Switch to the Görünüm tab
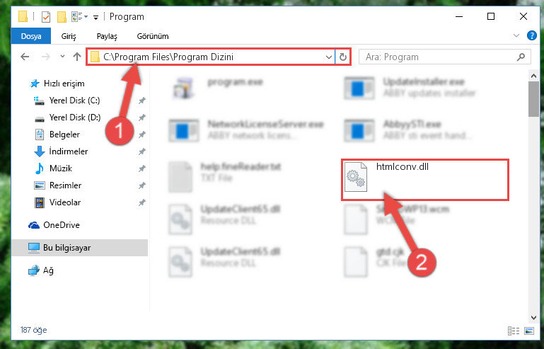The image size is (544, 349). click(x=153, y=36)
